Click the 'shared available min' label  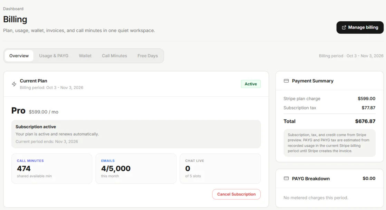pyautogui.click(x=34, y=176)
